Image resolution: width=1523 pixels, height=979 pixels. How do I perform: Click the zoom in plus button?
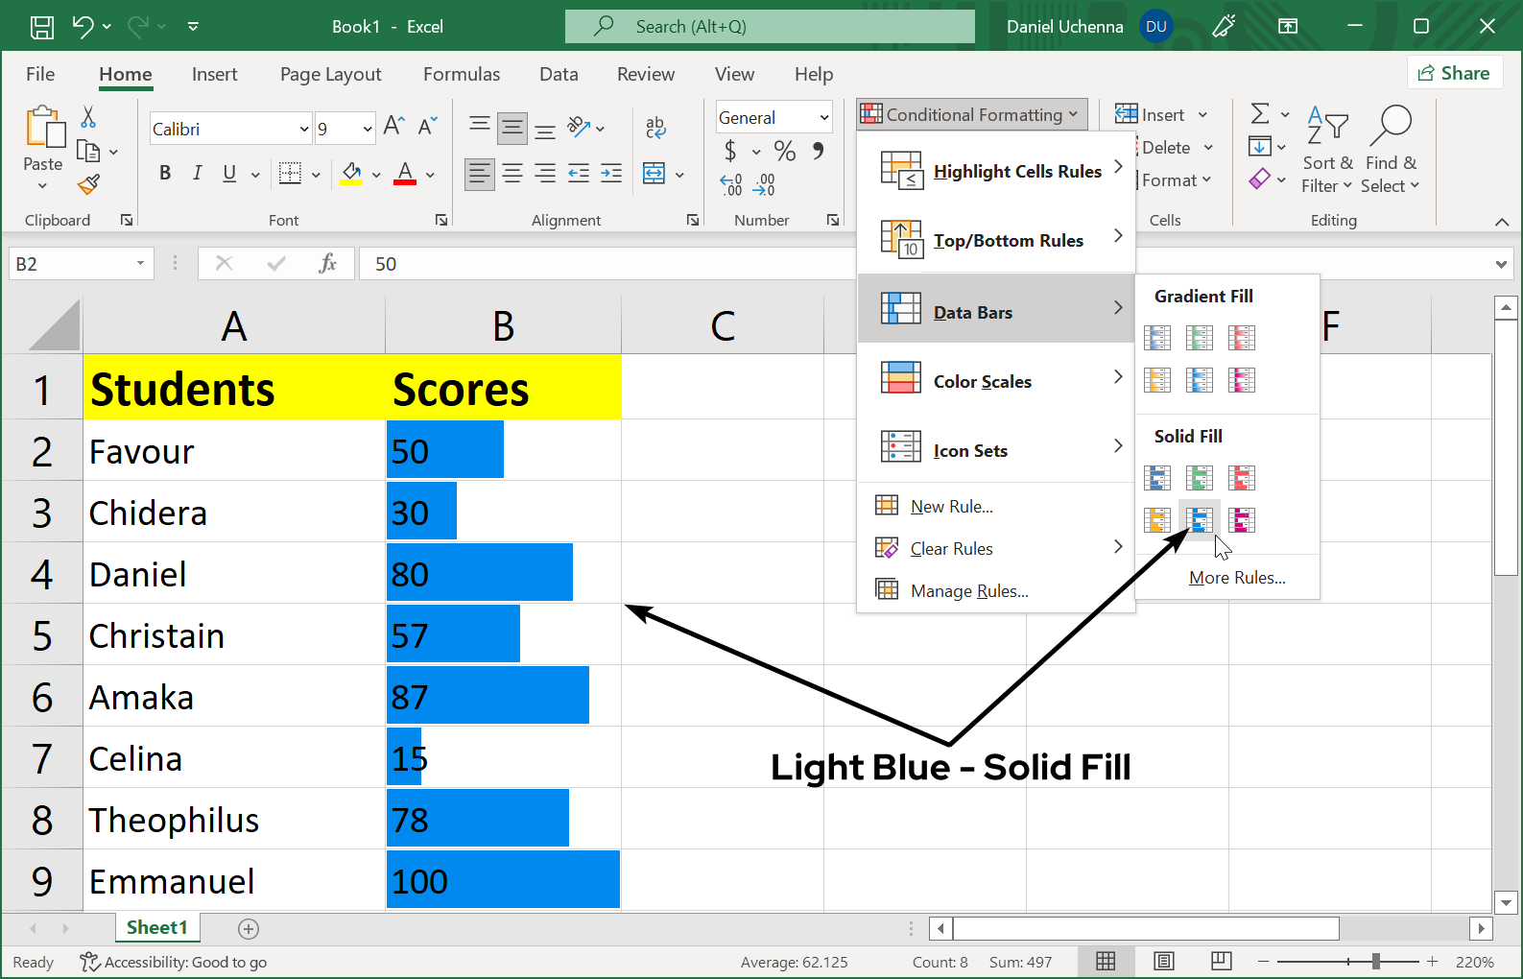coord(1433,961)
